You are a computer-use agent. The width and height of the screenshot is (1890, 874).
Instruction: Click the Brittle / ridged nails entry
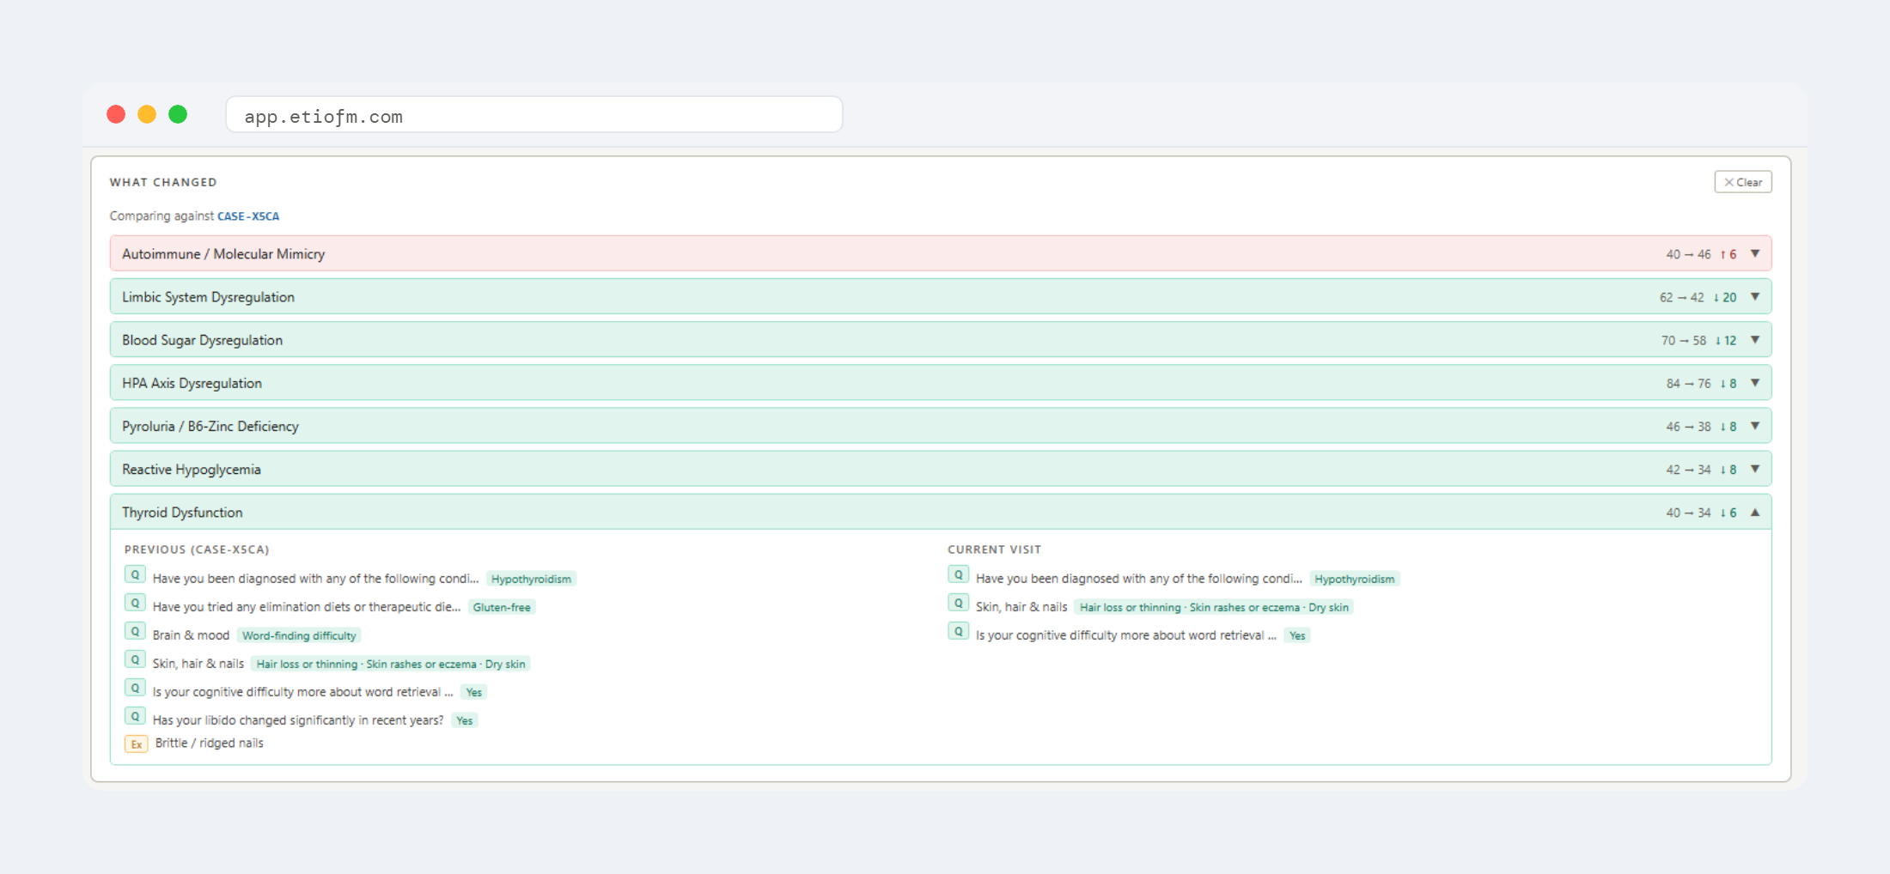[x=209, y=744]
